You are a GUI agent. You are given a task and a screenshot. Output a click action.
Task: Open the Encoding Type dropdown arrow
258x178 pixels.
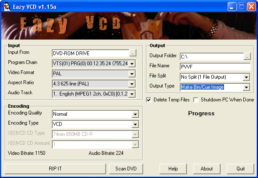coord(135,124)
